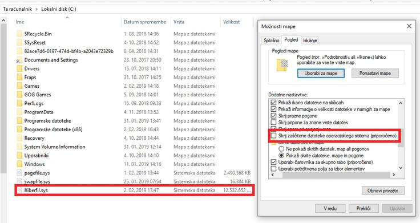Click folder views icon in Pogledi mape

pyautogui.click(x=282, y=66)
